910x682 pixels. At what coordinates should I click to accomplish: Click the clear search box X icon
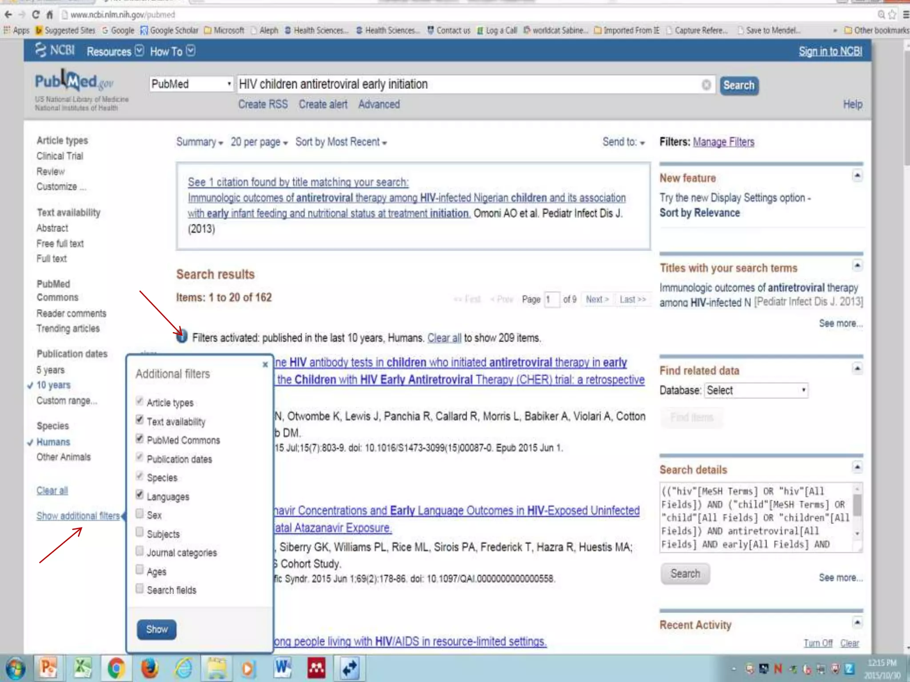pos(706,85)
